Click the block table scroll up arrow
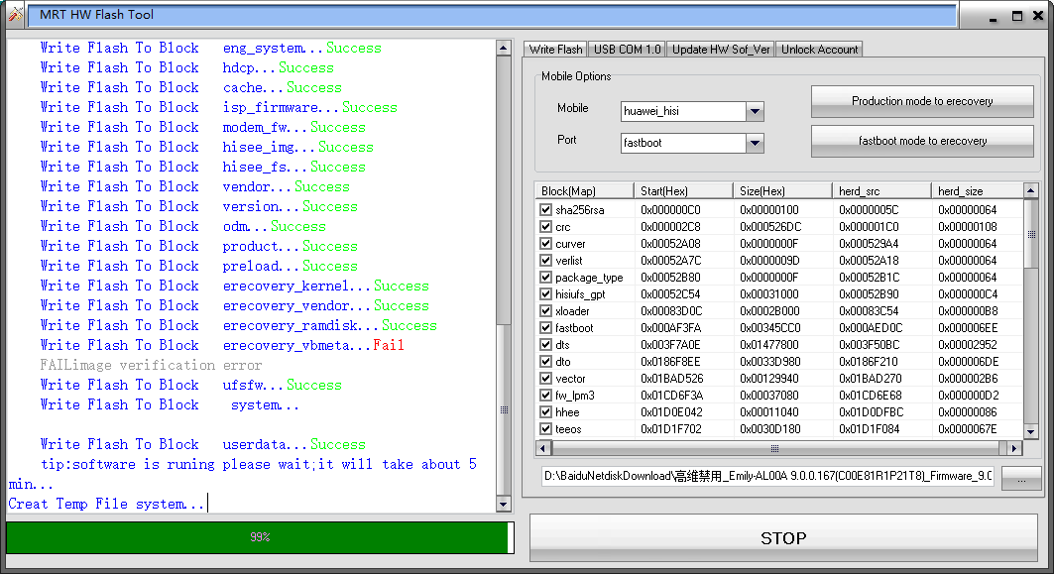 [1030, 190]
